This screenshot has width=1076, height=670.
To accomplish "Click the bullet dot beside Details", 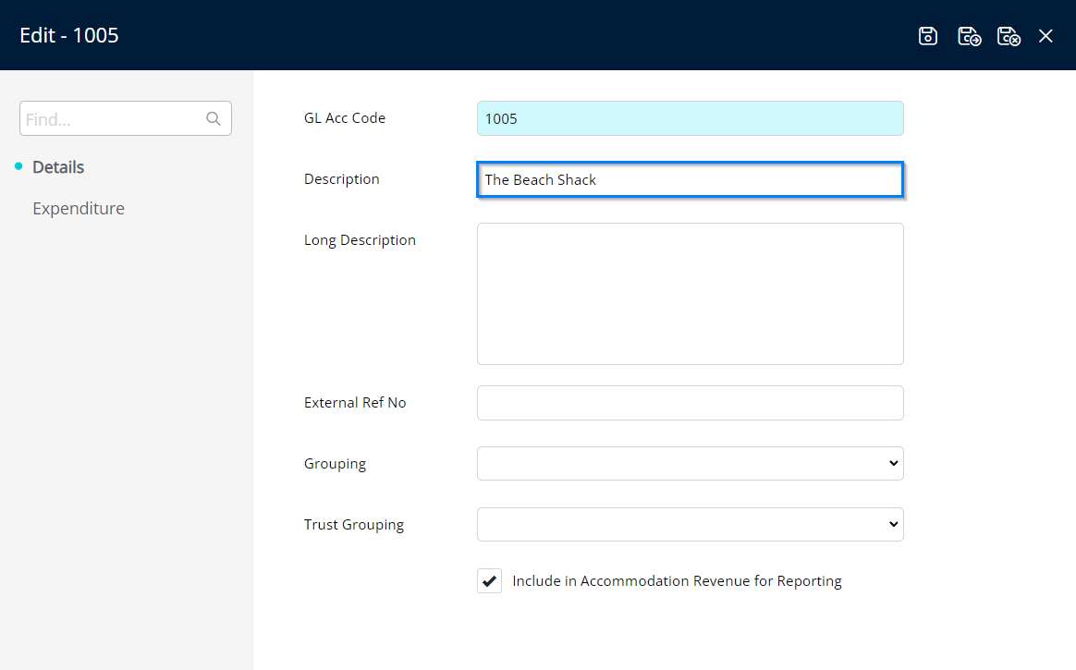I will pyautogui.click(x=18, y=166).
